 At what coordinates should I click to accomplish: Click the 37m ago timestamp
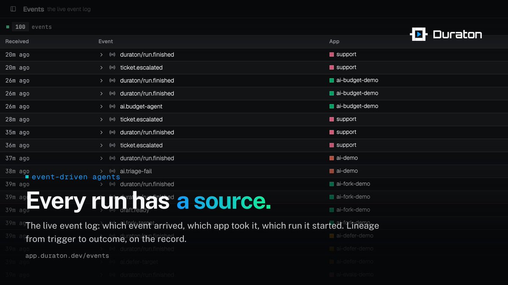point(17,158)
